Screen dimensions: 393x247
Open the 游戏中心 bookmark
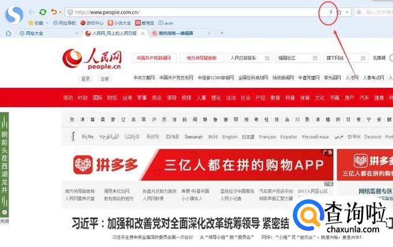pyautogui.click(x=92, y=23)
